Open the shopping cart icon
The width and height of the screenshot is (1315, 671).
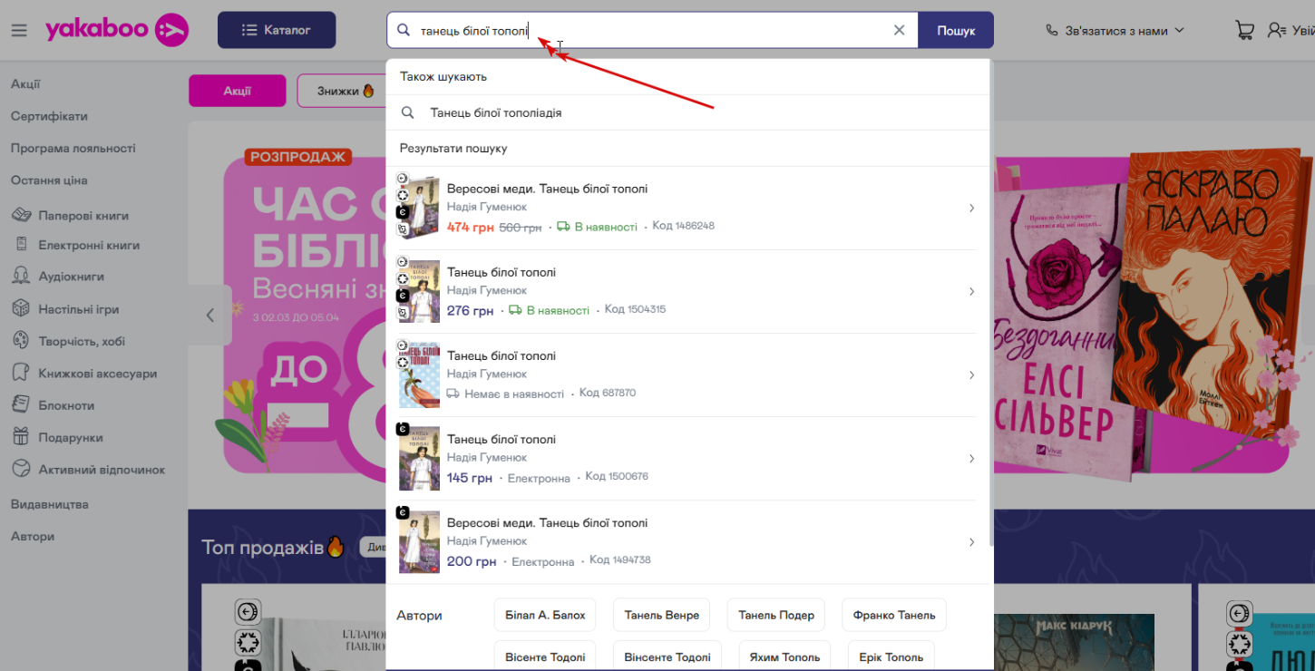tap(1244, 30)
